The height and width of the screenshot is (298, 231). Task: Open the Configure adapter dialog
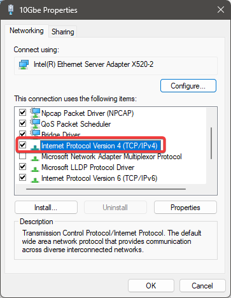click(188, 86)
